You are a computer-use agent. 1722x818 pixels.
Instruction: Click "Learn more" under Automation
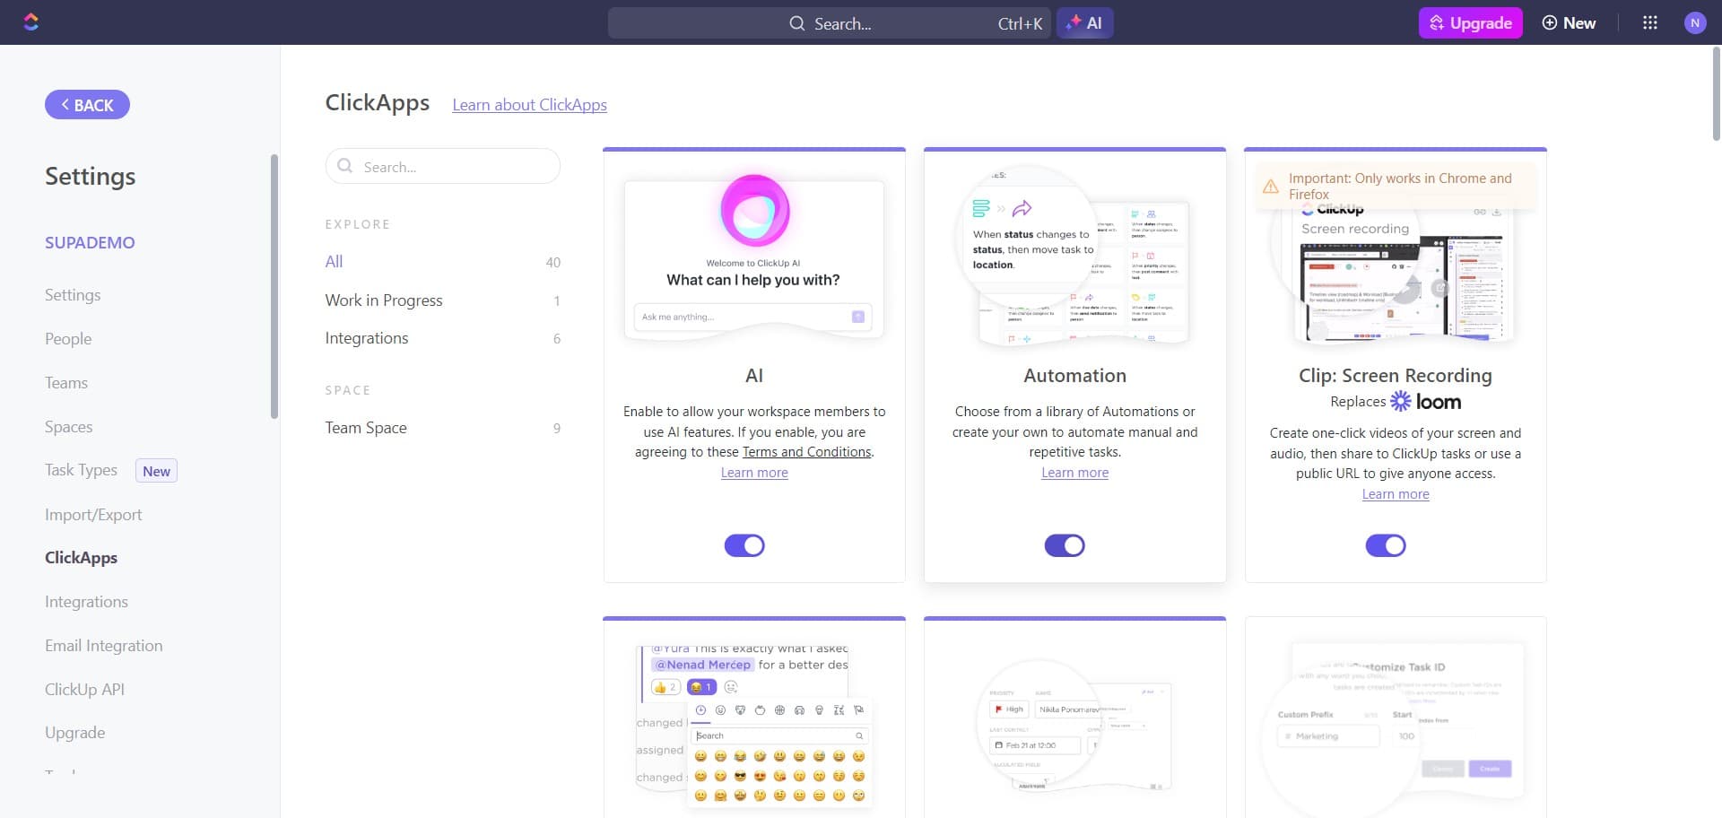pyautogui.click(x=1074, y=473)
